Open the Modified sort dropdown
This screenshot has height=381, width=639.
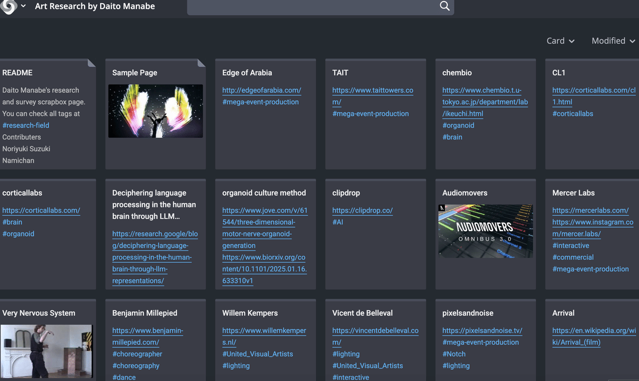point(613,40)
